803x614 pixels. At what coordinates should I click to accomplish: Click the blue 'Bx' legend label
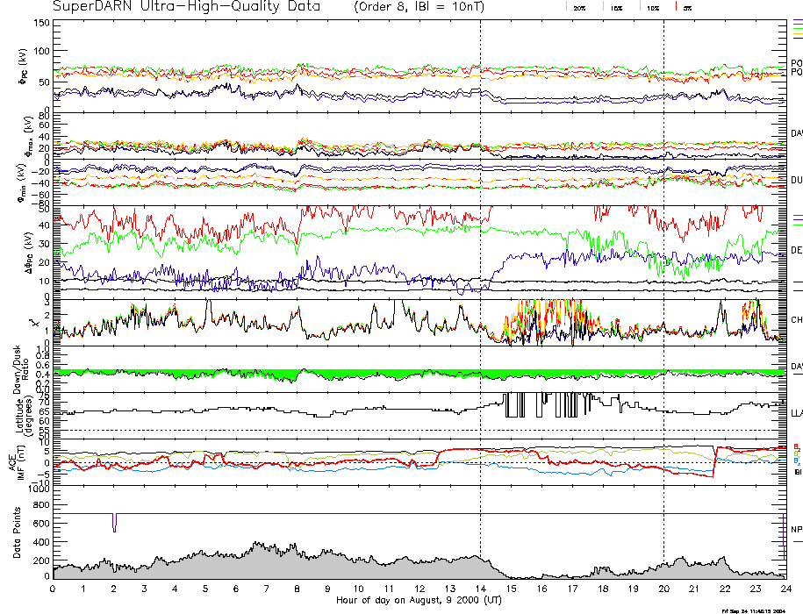[x=797, y=460]
